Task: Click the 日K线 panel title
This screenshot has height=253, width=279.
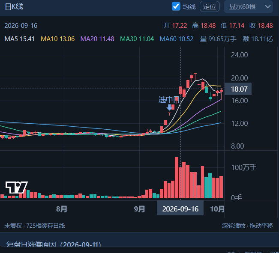Action: point(14,6)
